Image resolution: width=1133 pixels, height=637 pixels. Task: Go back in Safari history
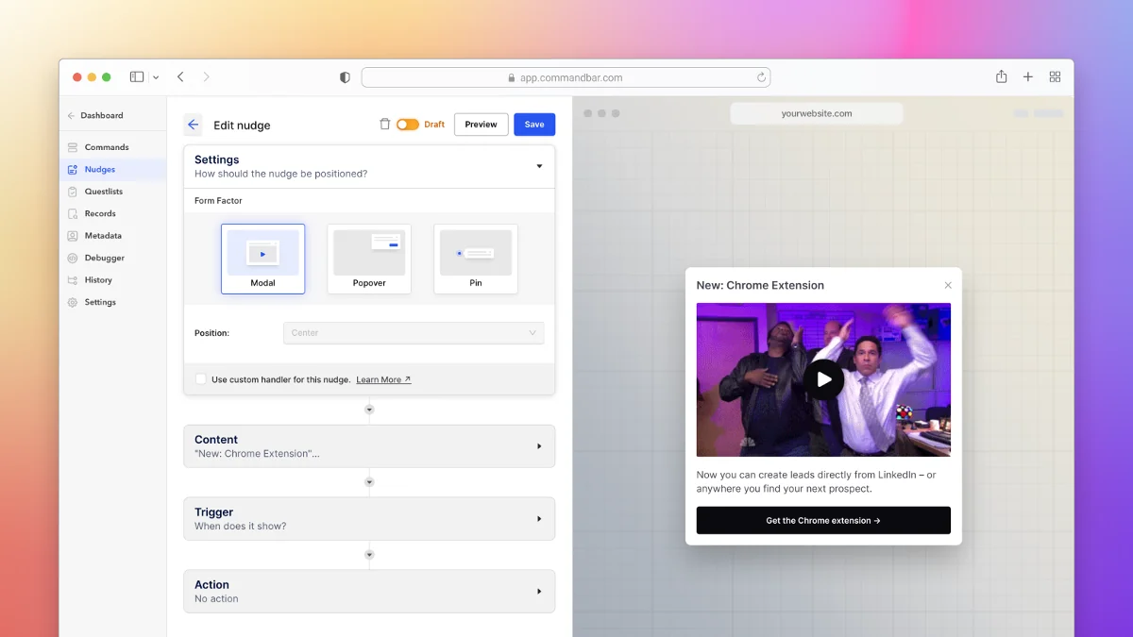(180, 77)
